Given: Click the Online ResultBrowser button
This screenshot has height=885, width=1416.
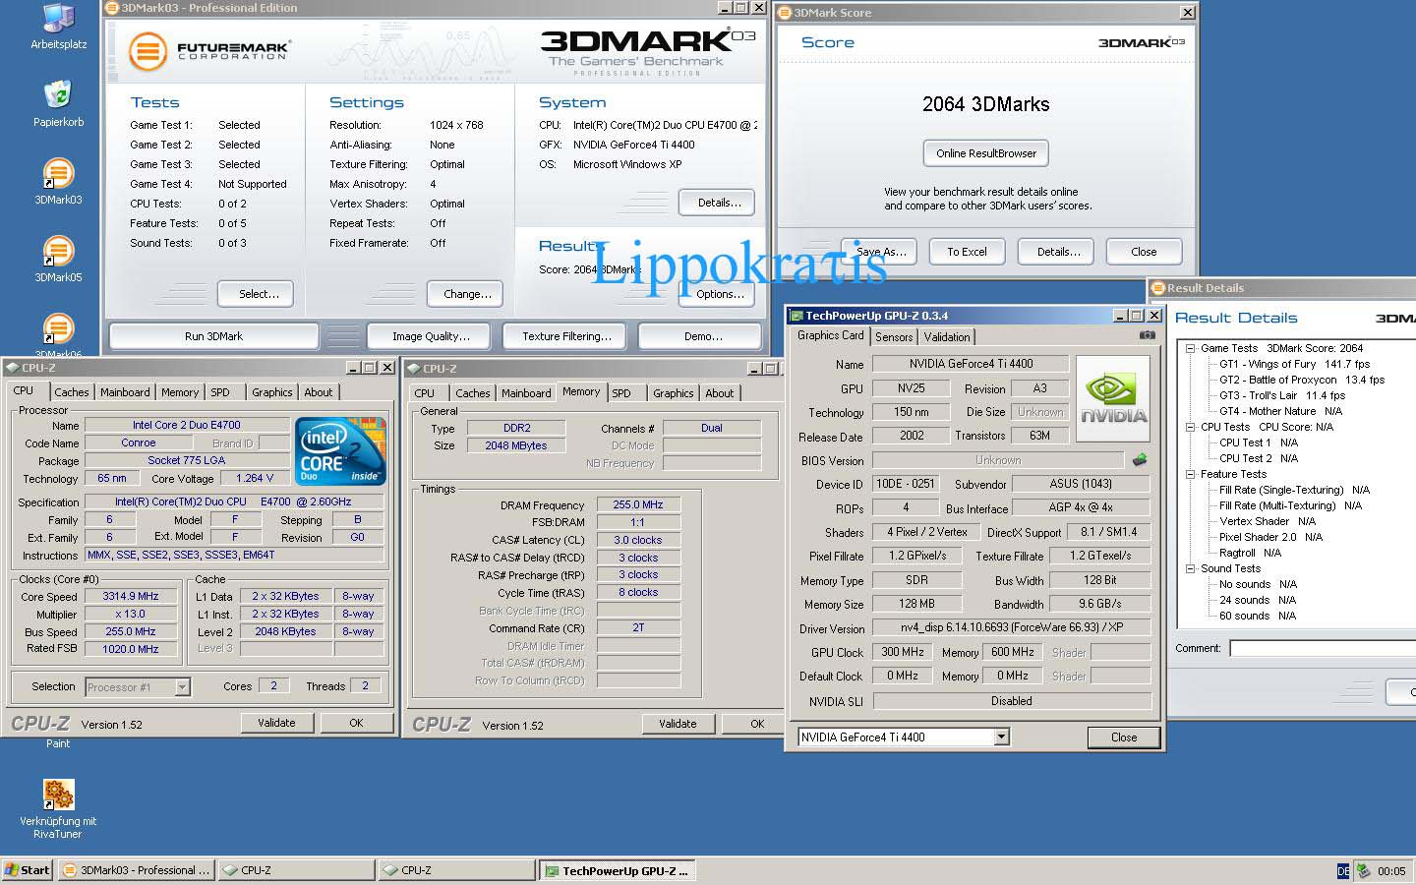Looking at the screenshot, I should pyautogui.click(x=986, y=153).
